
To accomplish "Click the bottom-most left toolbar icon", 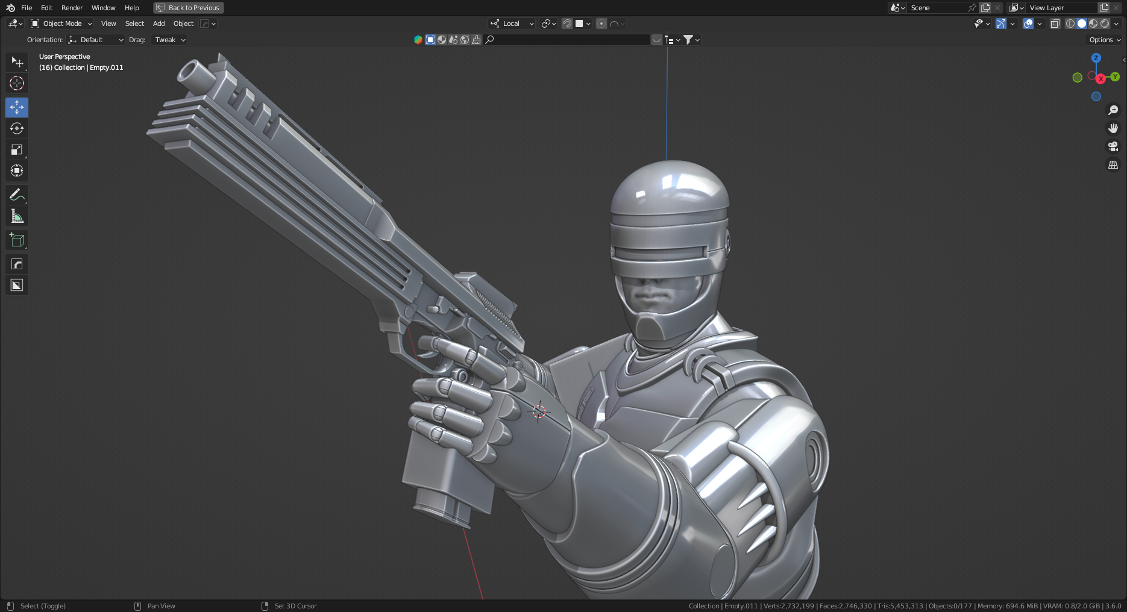I will [17, 285].
